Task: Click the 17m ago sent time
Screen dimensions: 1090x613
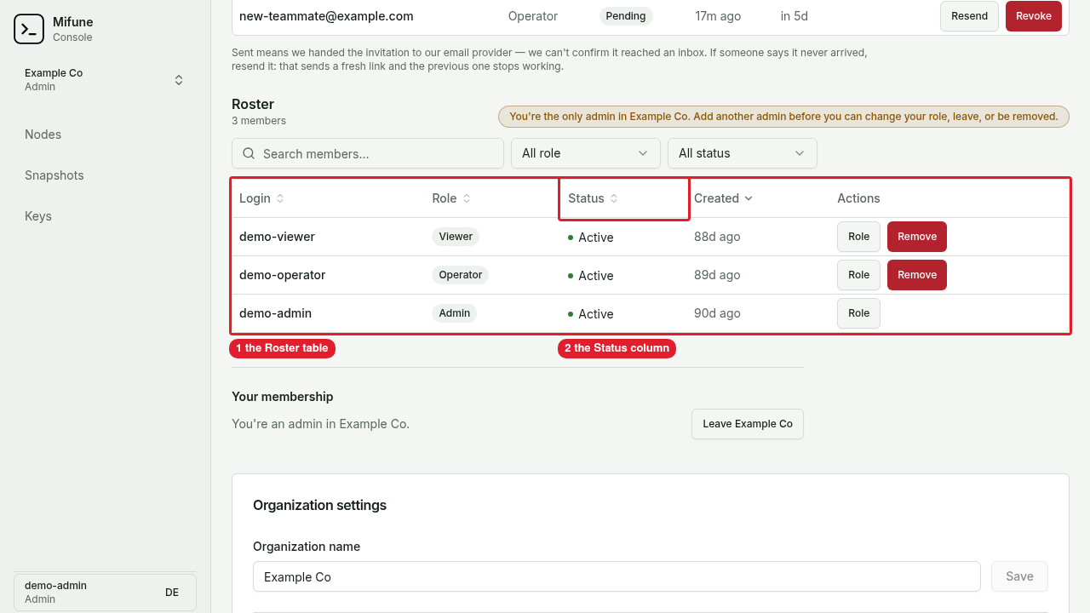Action: pyautogui.click(x=717, y=16)
